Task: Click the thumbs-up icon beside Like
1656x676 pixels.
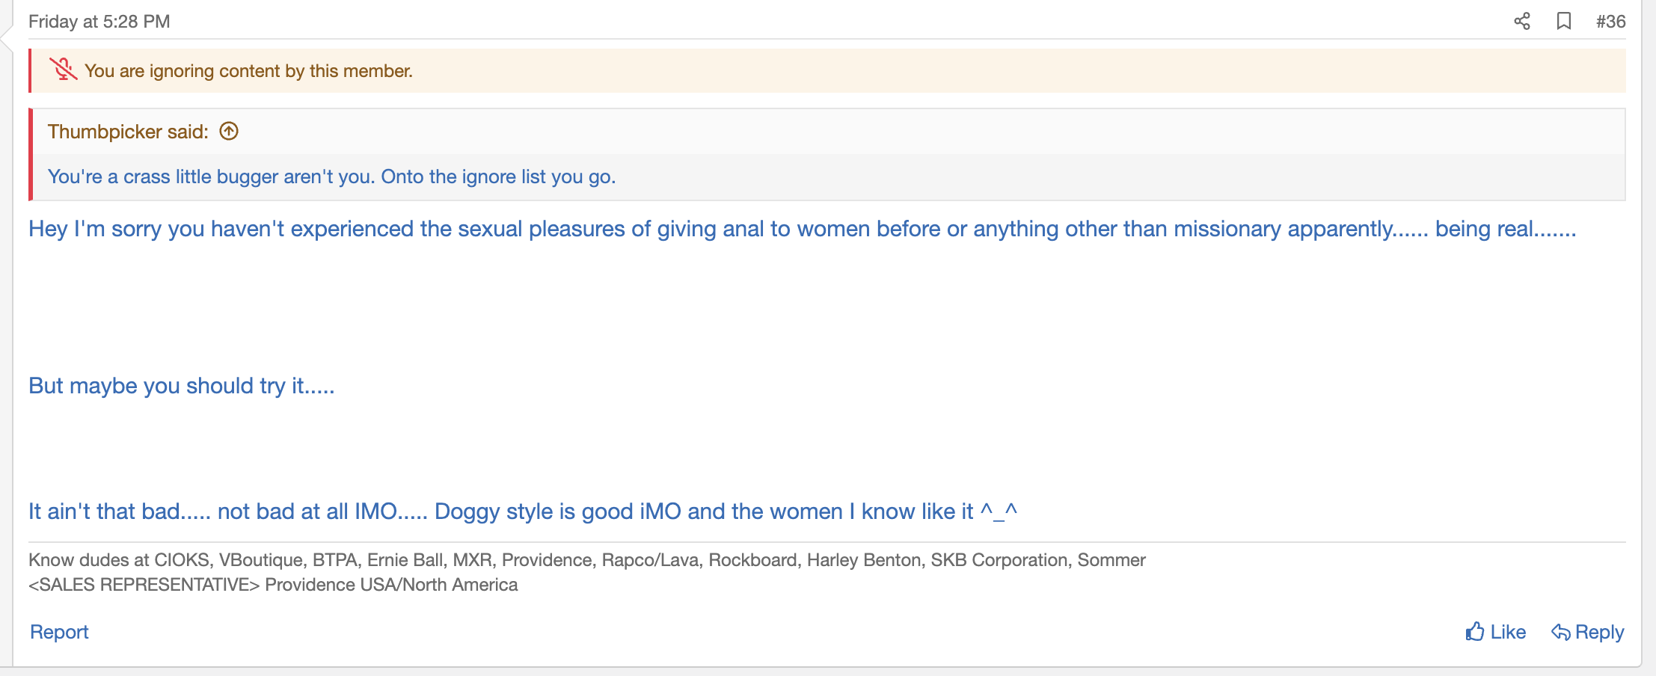Action: (x=1474, y=632)
